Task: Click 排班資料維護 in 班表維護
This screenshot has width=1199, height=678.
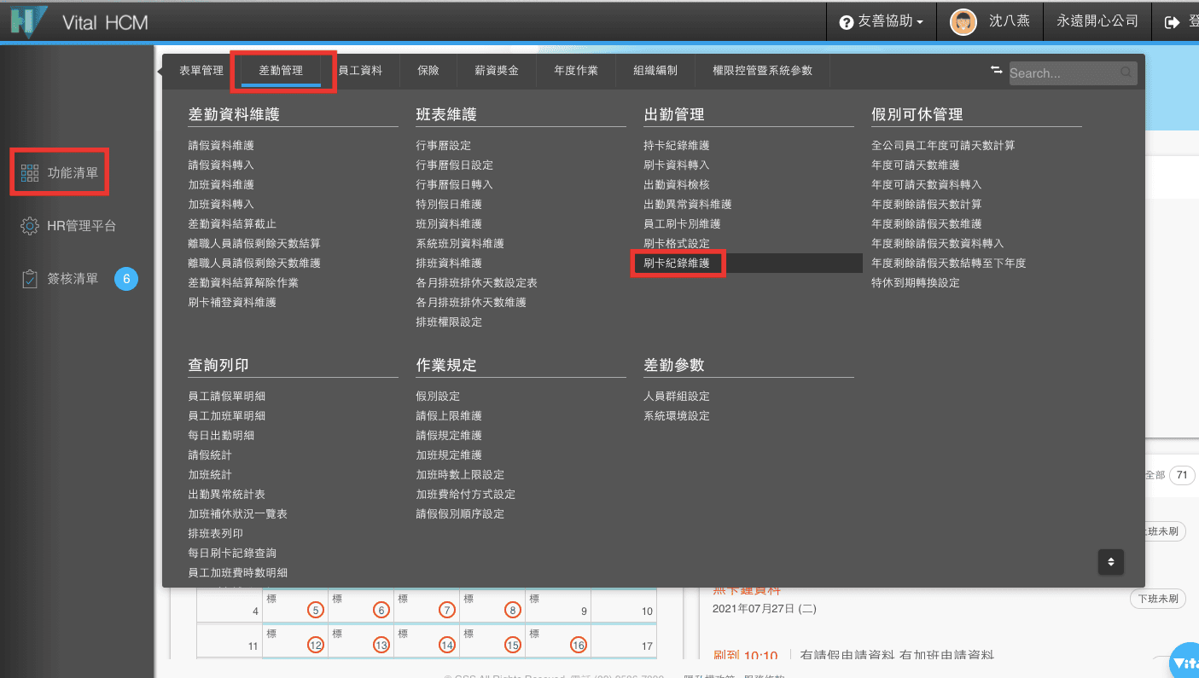Action: 449,264
